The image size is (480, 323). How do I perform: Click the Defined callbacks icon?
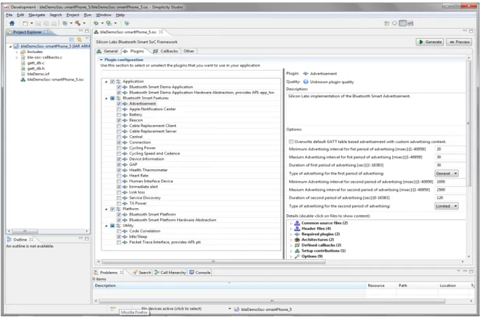297,245
